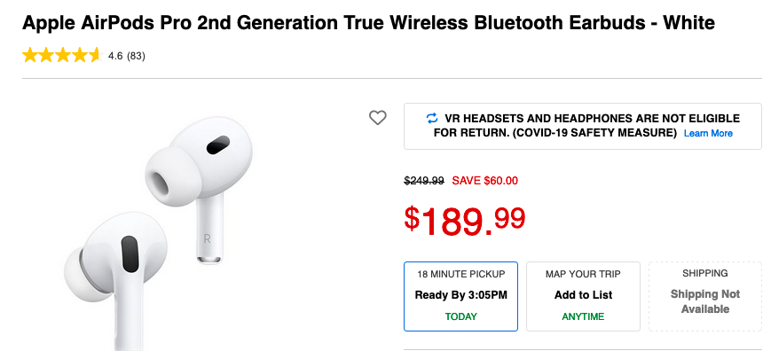Open the 83 reviews count link
Screen dimensions: 763x351
coord(136,56)
